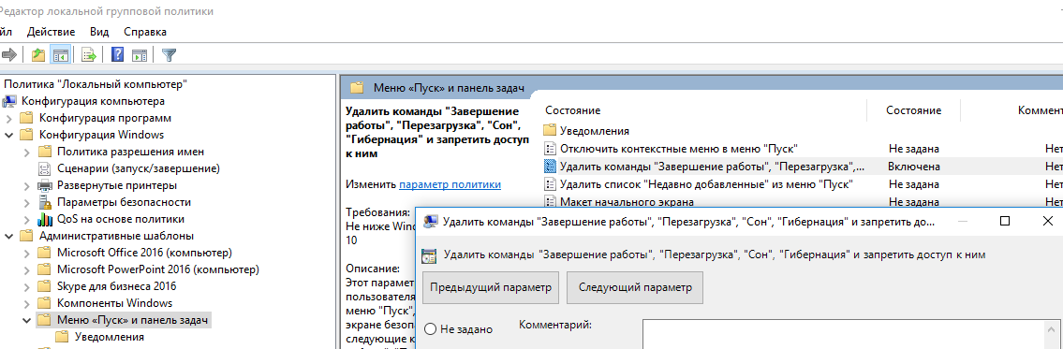This screenshot has height=349, width=1063.
Task: Click the Skype для бизнеса 2016 folder icon
Action: point(45,286)
